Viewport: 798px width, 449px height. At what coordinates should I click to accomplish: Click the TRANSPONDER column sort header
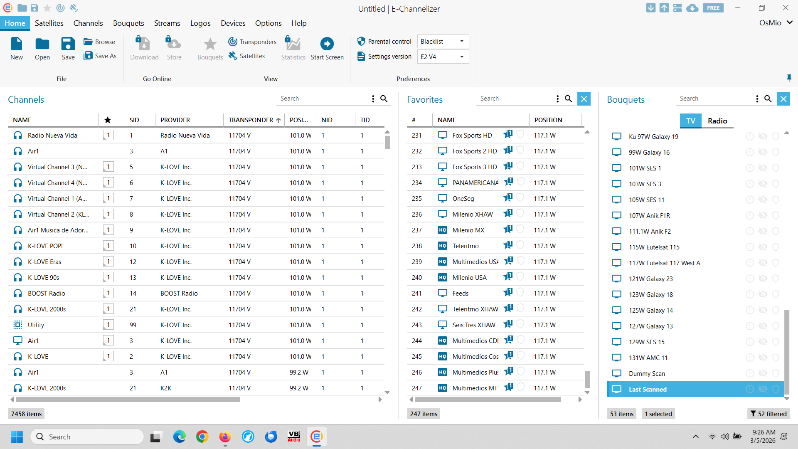tap(254, 120)
